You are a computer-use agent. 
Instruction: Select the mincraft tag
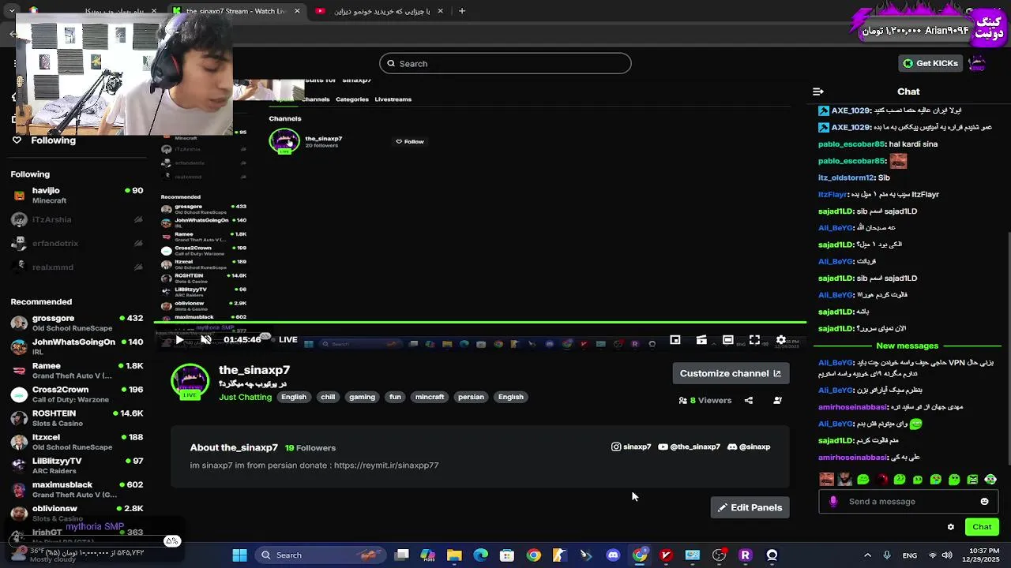[x=430, y=397]
